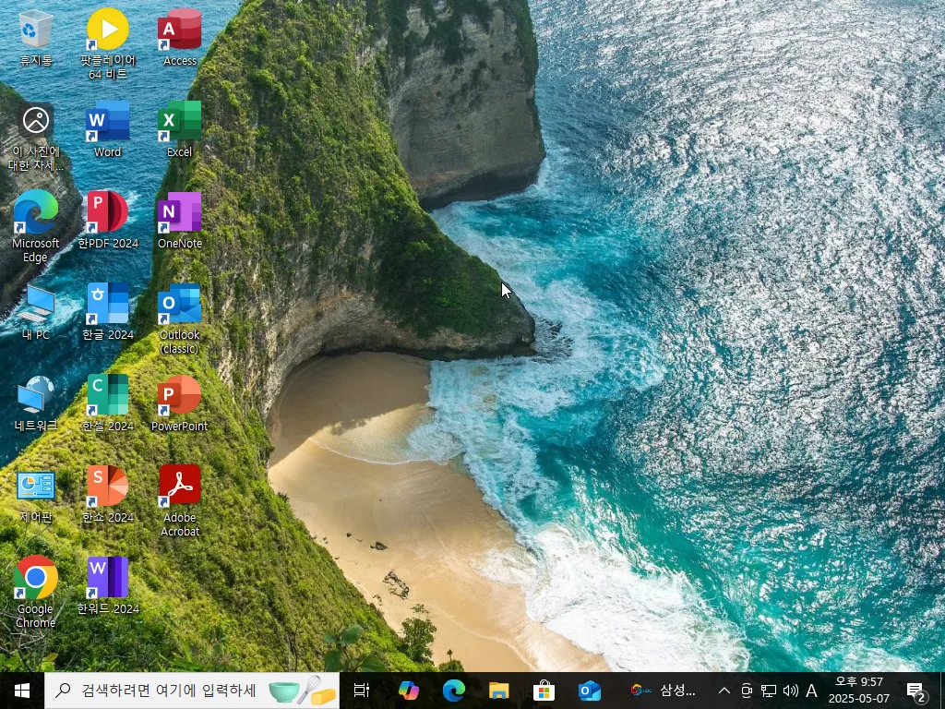The image size is (945, 709).
Task: Open the Windows Start menu
Action: click(22, 691)
